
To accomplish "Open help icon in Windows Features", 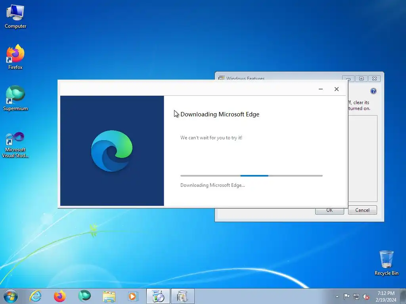I will tap(373, 91).
